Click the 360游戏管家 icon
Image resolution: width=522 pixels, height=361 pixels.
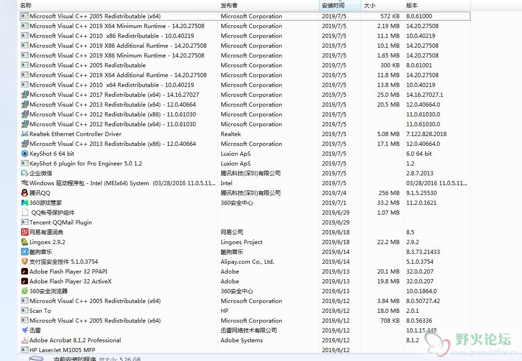[25, 202]
